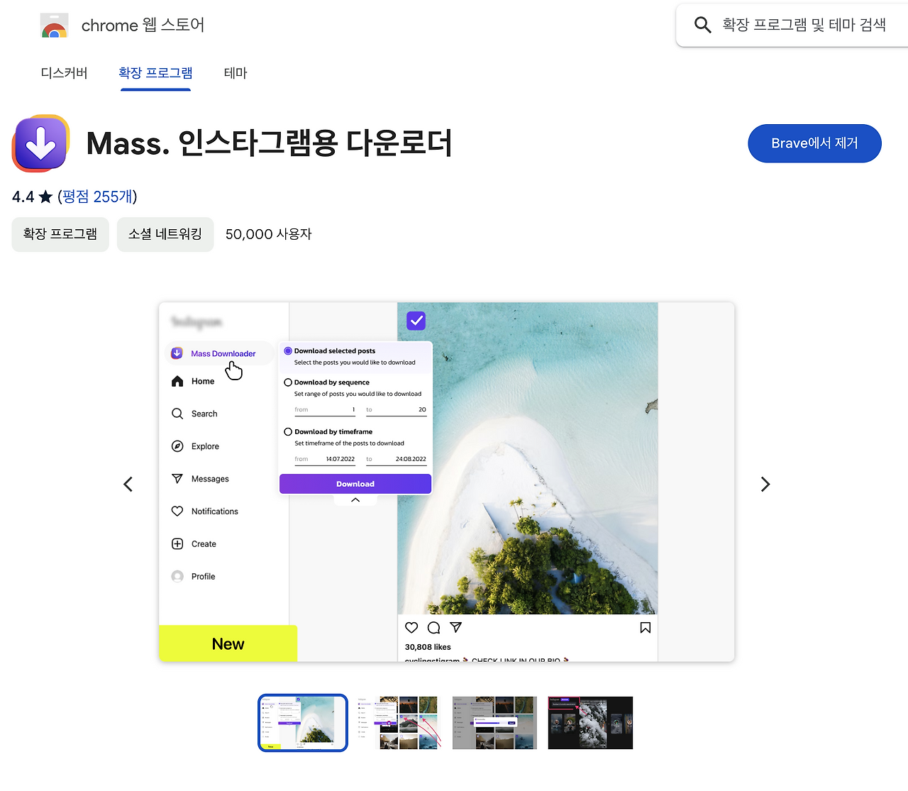
Task: Open Search from the Instagram sidebar icon
Action: pos(177,414)
